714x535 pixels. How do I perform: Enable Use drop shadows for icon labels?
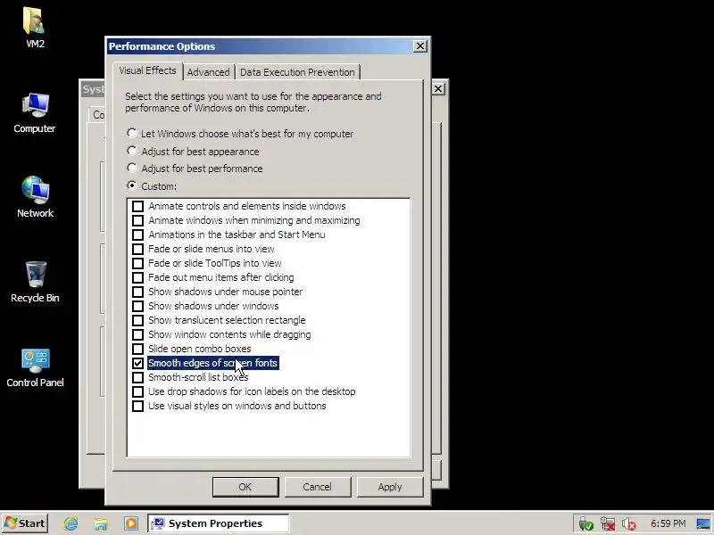(138, 391)
